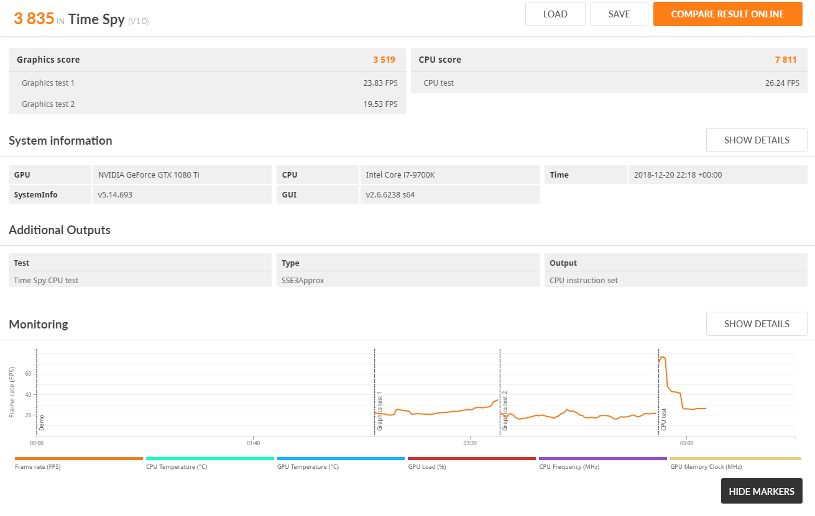Select the Graphics test 2 chart marker

click(505, 410)
